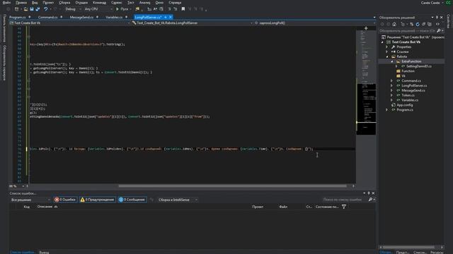
Task: Close the LongPollServer.cs tab
Action: 170,17
